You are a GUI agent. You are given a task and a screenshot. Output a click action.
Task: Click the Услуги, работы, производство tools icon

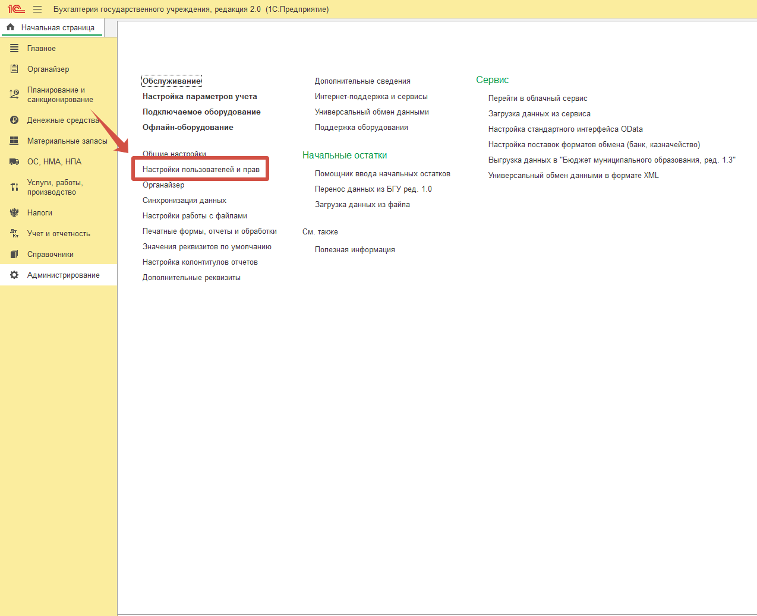pos(14,187)
